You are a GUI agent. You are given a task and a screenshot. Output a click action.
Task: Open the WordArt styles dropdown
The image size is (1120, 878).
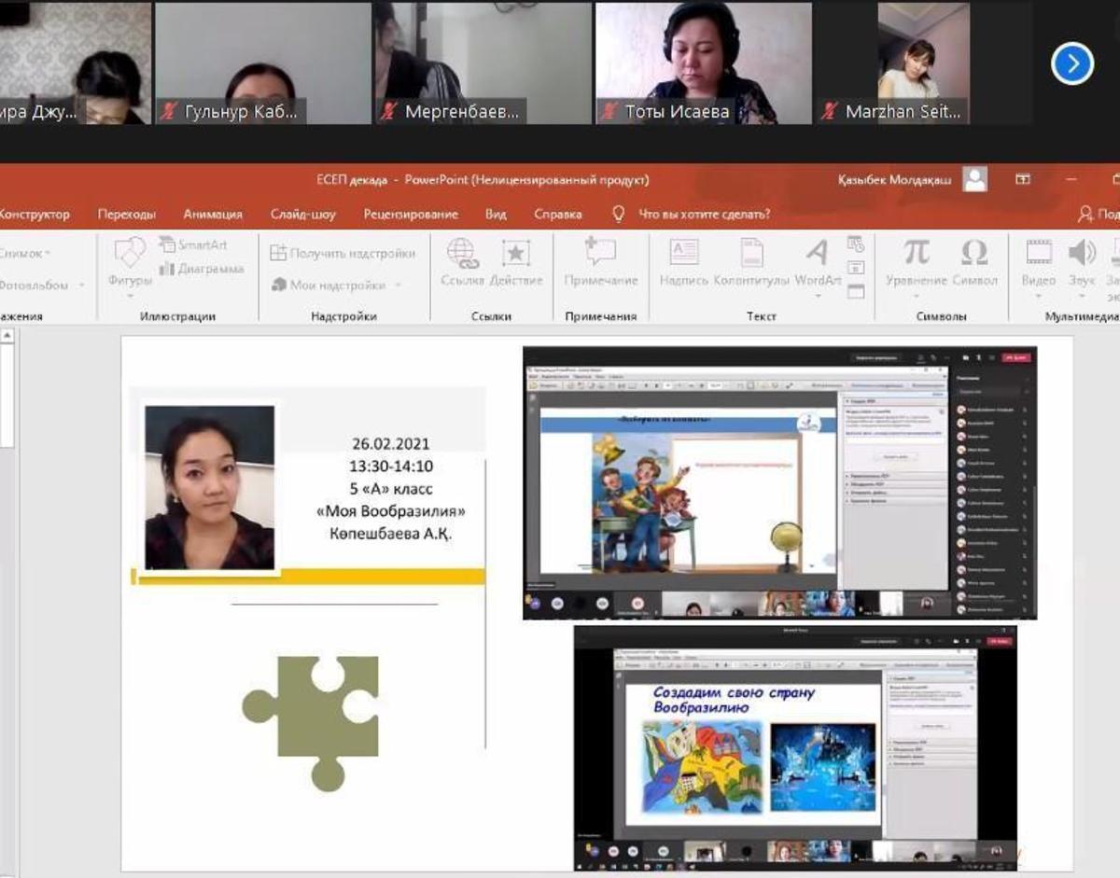(818, 261)
